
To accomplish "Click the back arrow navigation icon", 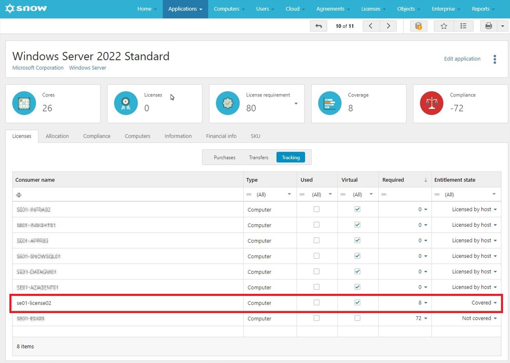I will (x=318, y=26).
